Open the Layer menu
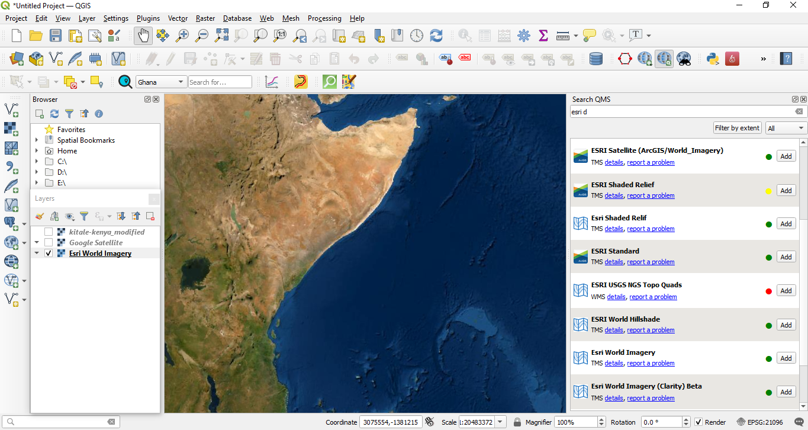 [87, 18]
